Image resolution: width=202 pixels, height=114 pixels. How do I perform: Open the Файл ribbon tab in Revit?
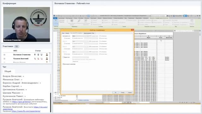(x=55, y=18)
